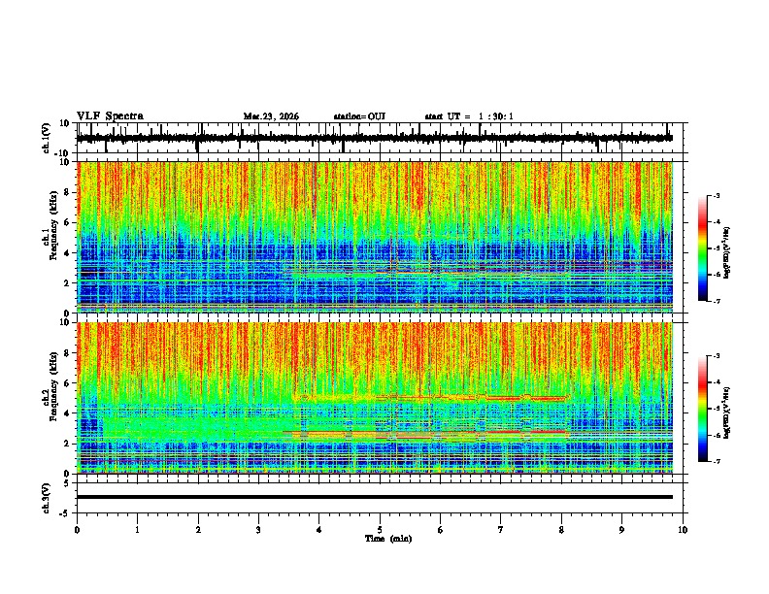Click the ch.2 color bar log PSD unit label
769x594 pixels.
(x=727, y=412)
